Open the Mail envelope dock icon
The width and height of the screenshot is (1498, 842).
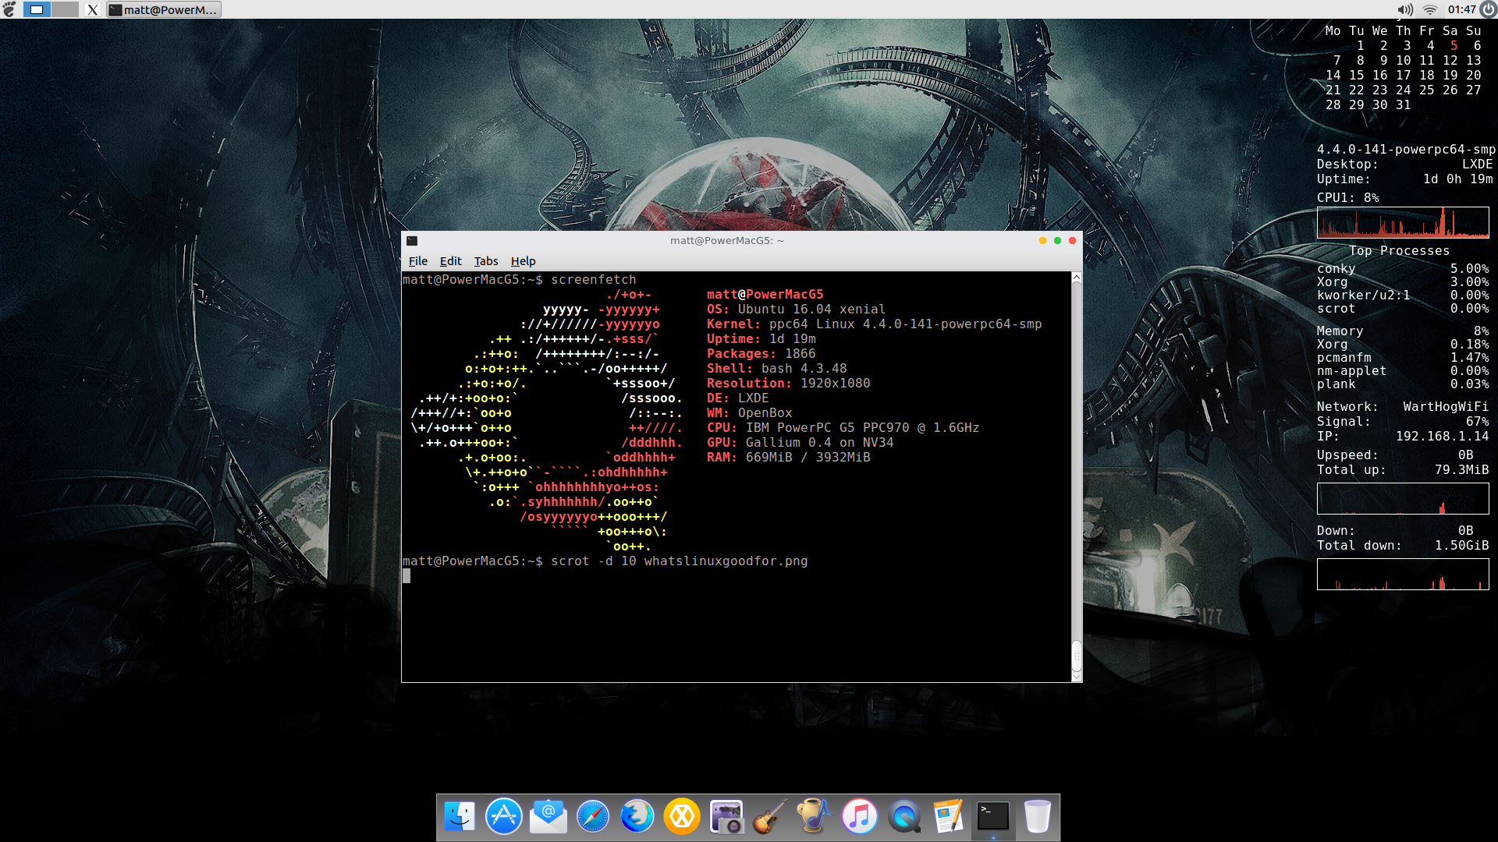pos(548,816)
